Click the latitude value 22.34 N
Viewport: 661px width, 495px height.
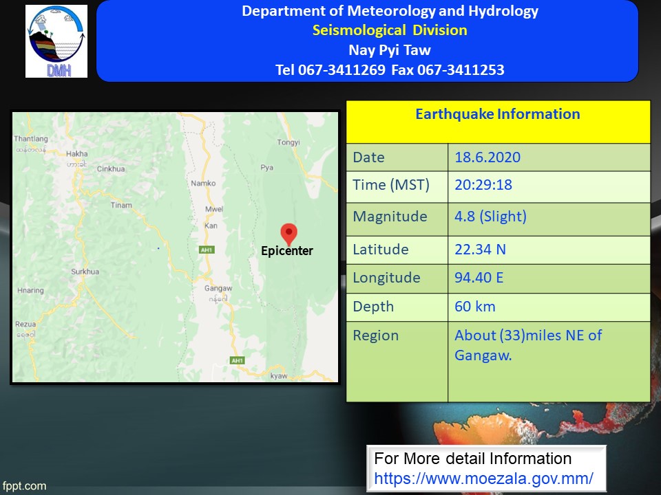point(480,249)
